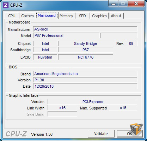147x141 pixels.
Task: Click the CPU-Z purple Z title icon
Action: point(6,5)
